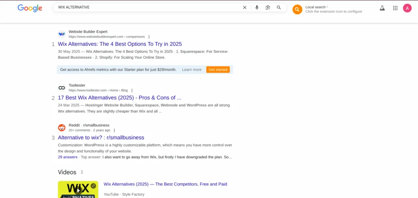Image resolution: width=418 pixels, height=198 pixels.
Task: Click the orange Local search extension icon
Action: (297, 9)
